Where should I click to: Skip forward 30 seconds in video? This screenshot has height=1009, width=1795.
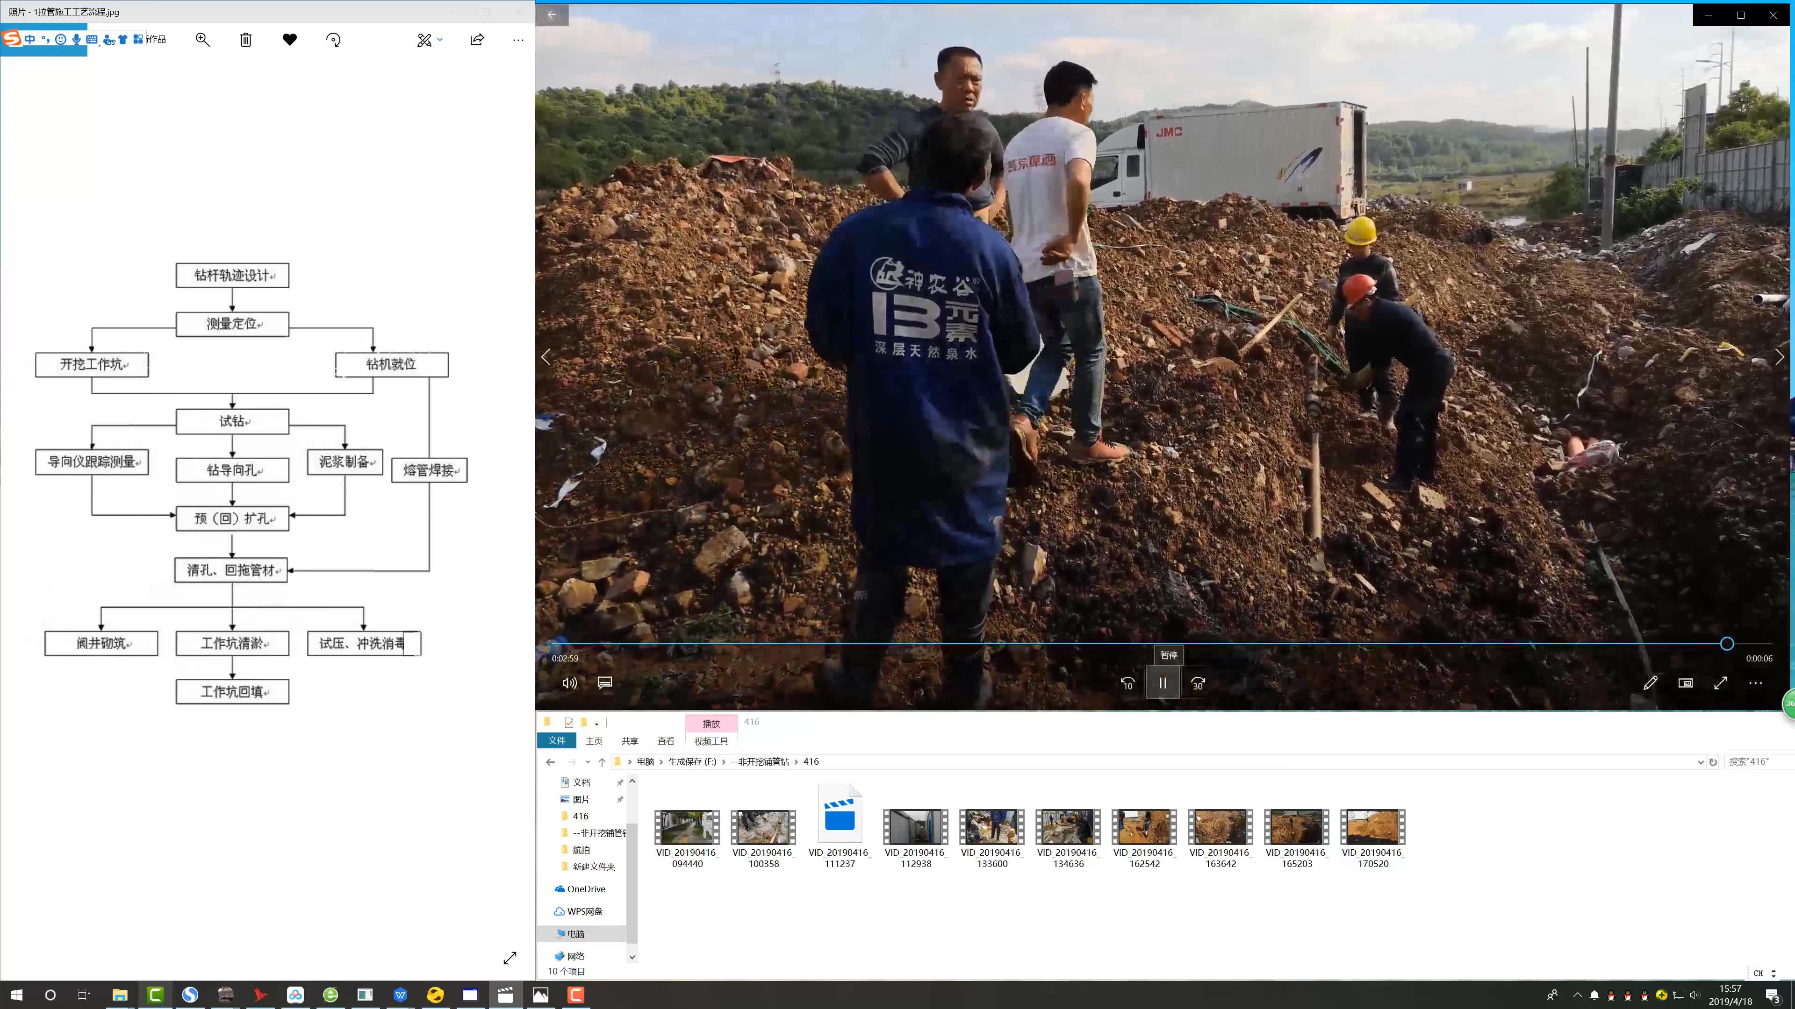click(x=1198, y=683)
